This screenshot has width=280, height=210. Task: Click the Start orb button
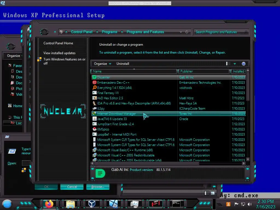(x=7, y=204)
